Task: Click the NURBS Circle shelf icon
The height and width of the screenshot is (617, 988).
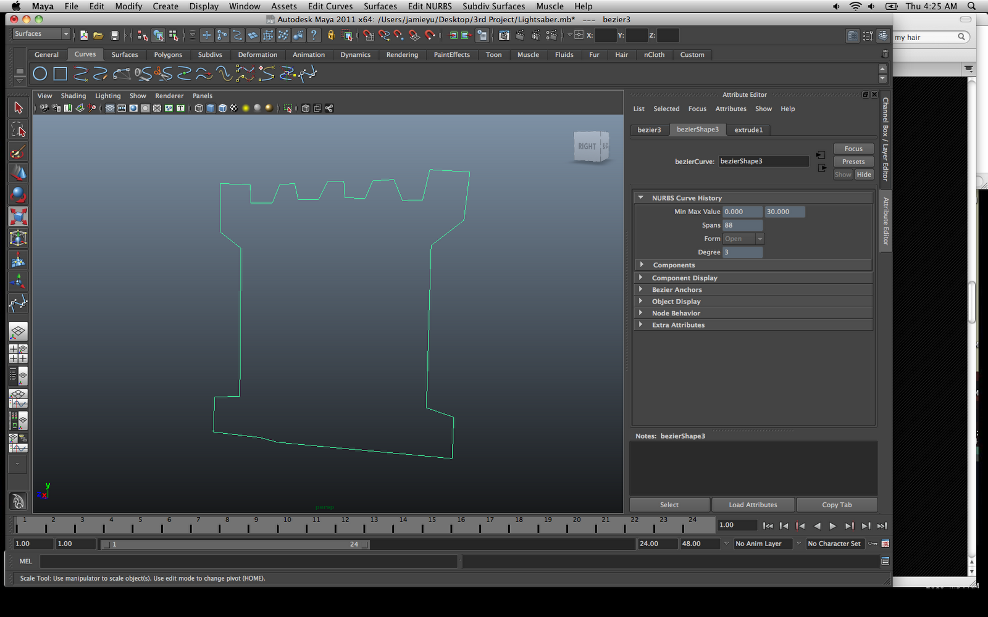Action: coord(40,74)
